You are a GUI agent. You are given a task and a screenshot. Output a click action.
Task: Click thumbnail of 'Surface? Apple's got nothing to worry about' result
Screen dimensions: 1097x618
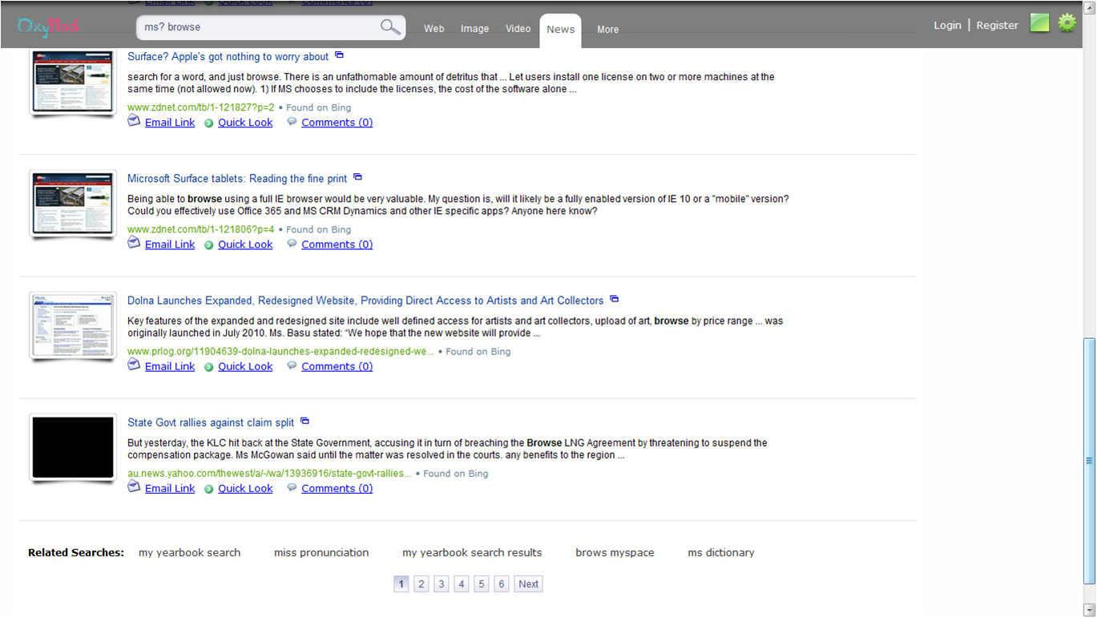coord(73,83)
